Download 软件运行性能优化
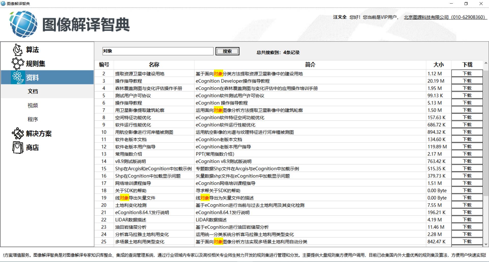Image resolution: width=489 pixels, height=262 pixels. point(467,125)
